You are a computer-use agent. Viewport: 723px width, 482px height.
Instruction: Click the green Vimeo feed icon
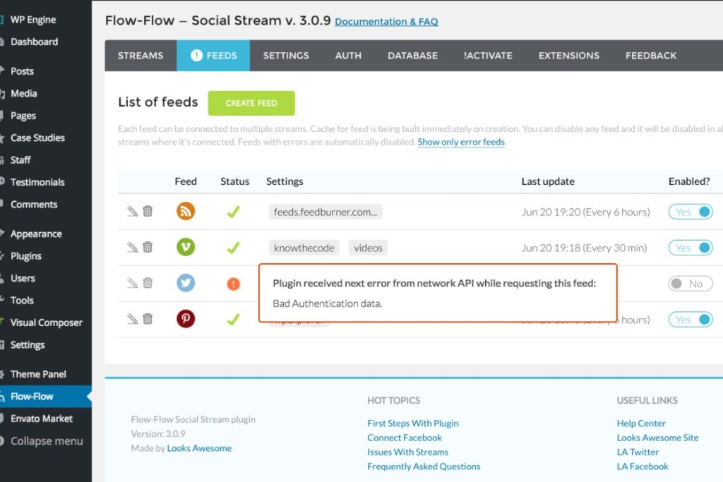tap(186, 247)
